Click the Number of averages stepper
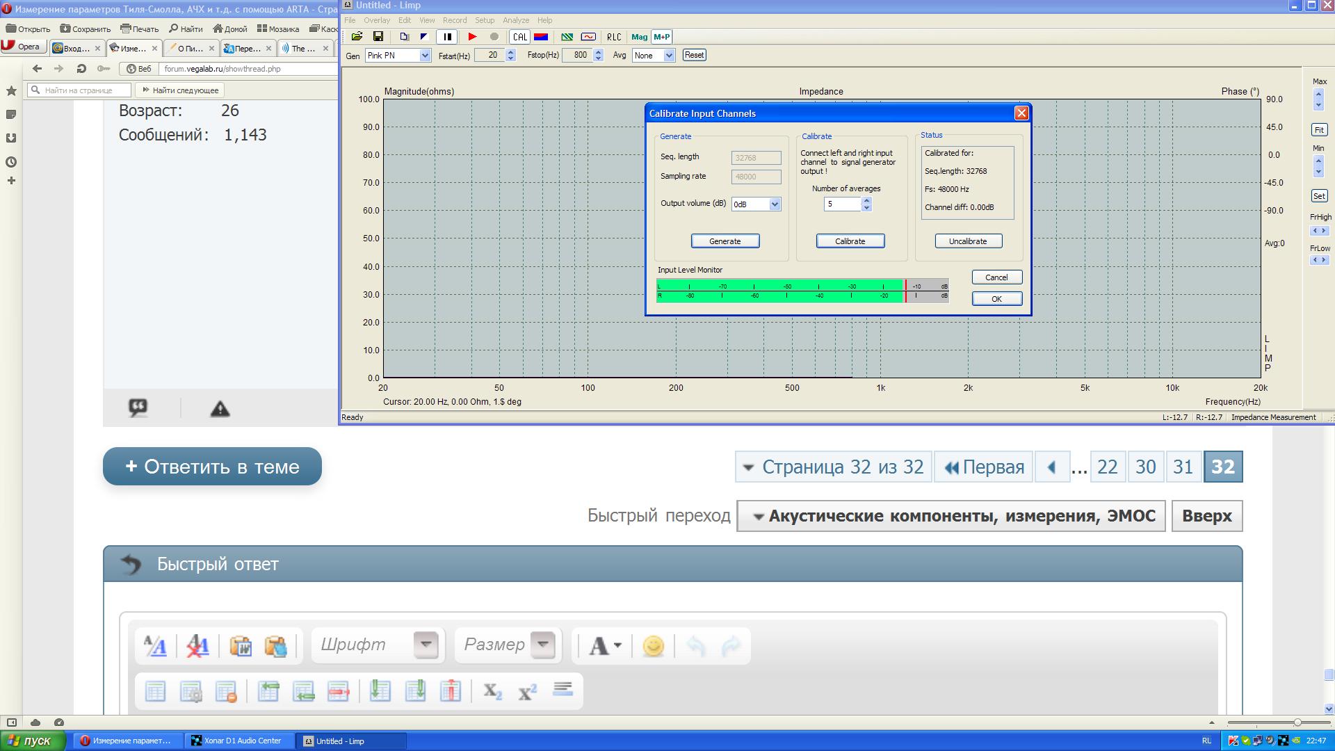 (866, 204)
